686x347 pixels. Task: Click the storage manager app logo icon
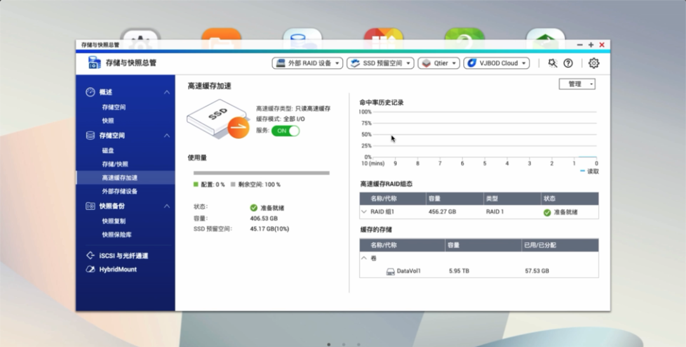tap(94, 63)
